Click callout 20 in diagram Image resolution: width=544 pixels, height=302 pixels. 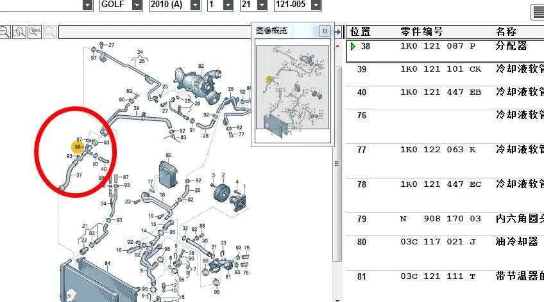[x=198, y=190]
